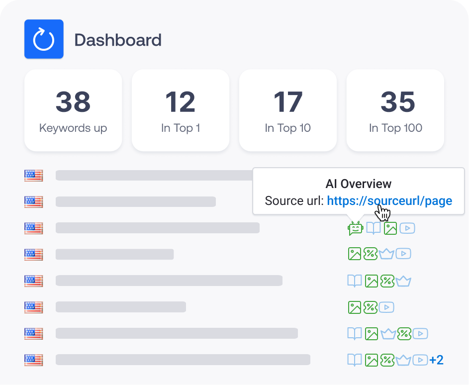The width and height of the screenshot is (469, 385).
Task: Open the featured snippet book icon, first row
Action: (x=373, y=228)
